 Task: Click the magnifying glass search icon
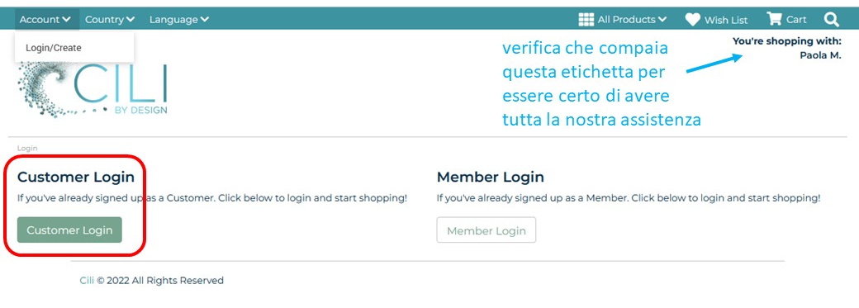831,20
